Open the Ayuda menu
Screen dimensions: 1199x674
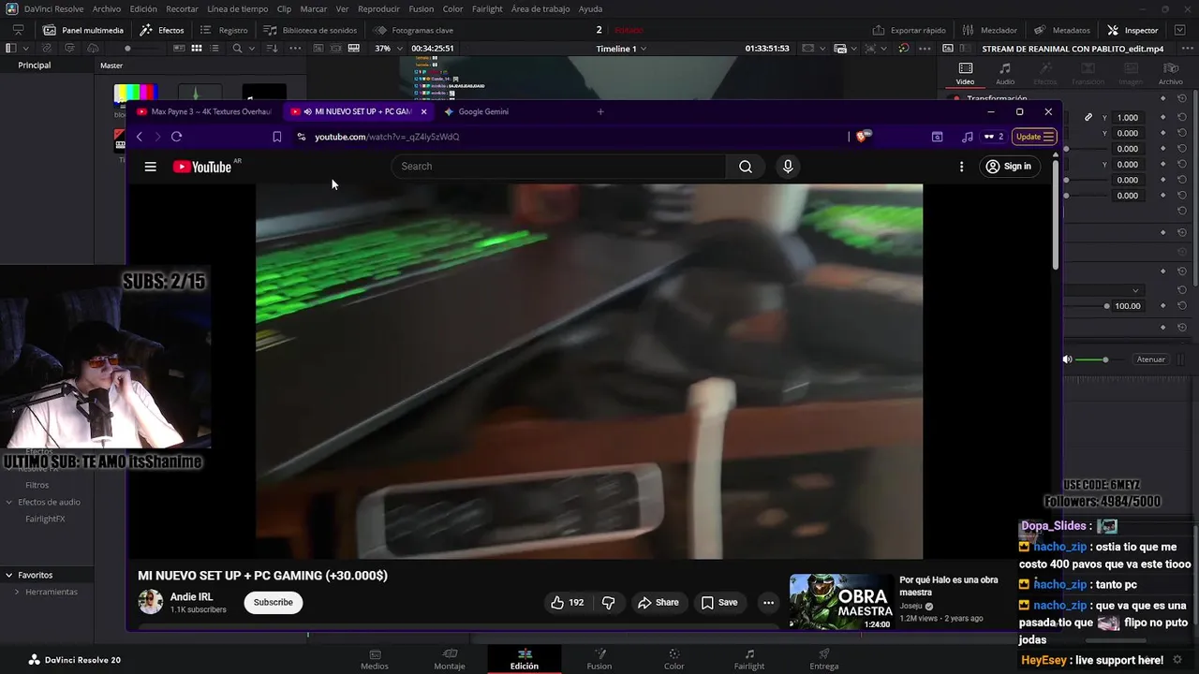click(590, 8)
